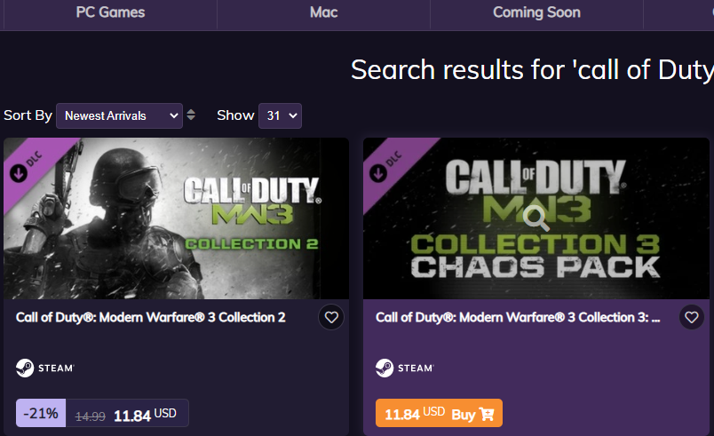Add Collection 2 to wishlist via heart icon
This screenshot has height=436, width=714.
point(331,317)
